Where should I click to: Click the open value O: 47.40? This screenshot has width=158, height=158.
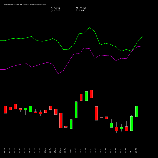[x=55, y=11]
